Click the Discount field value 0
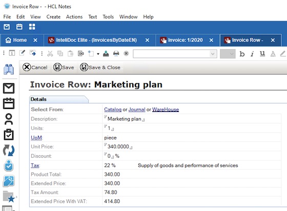287x211 pixels. (x=109, y=156)
